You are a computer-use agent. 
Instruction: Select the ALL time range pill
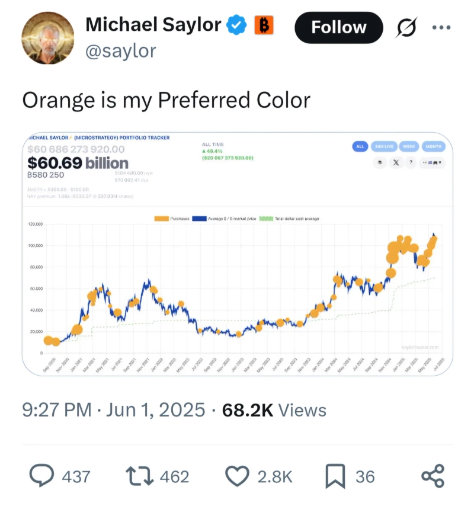coord(360,146)
